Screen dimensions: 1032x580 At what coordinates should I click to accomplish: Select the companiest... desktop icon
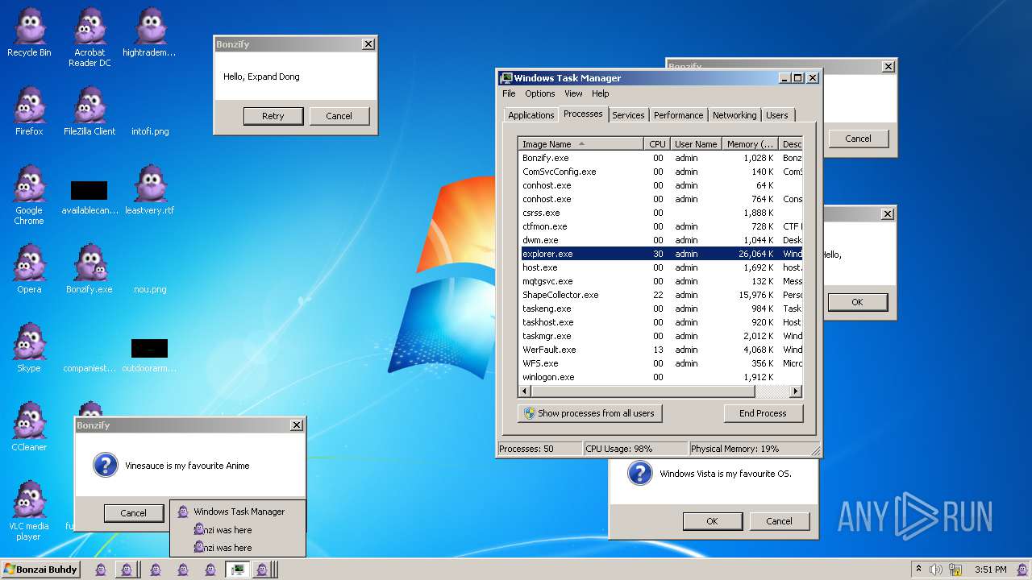coord(89,367)
